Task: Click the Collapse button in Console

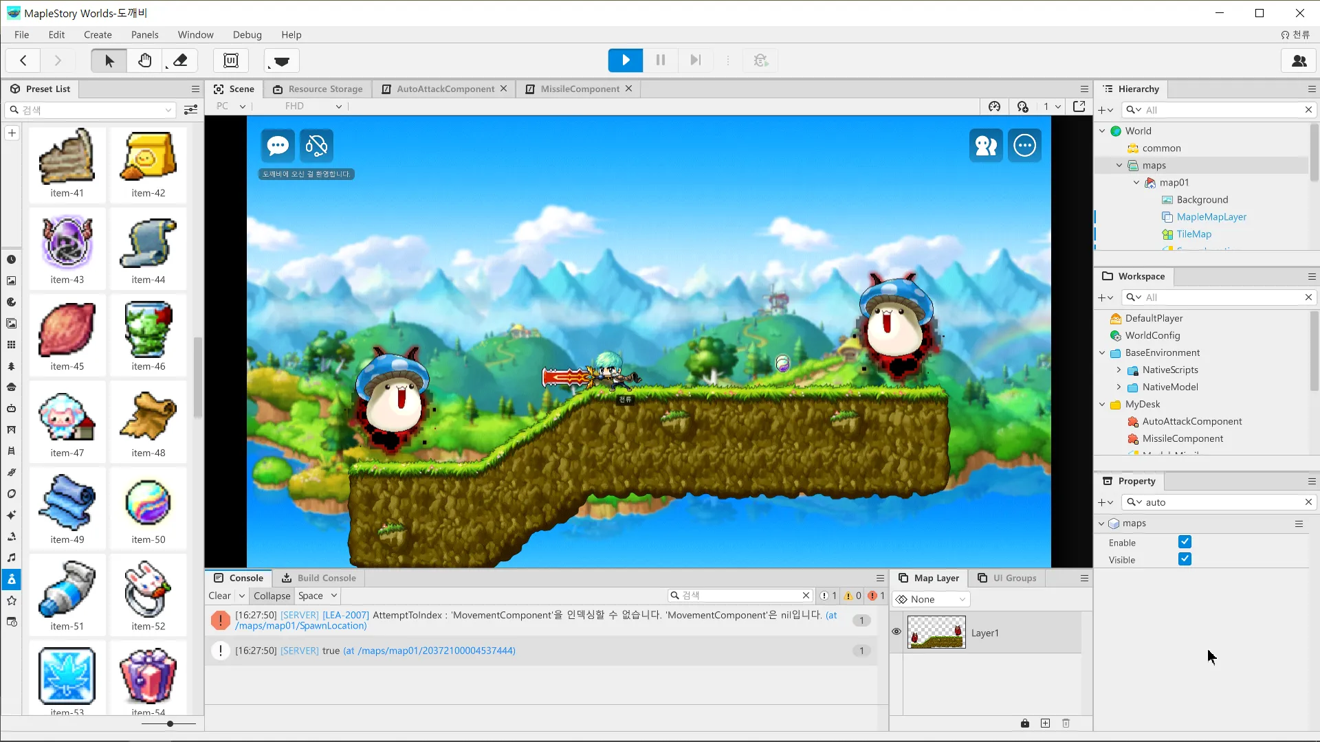Action: point(272,596)
